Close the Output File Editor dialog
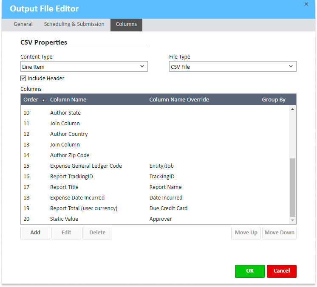 306,4
